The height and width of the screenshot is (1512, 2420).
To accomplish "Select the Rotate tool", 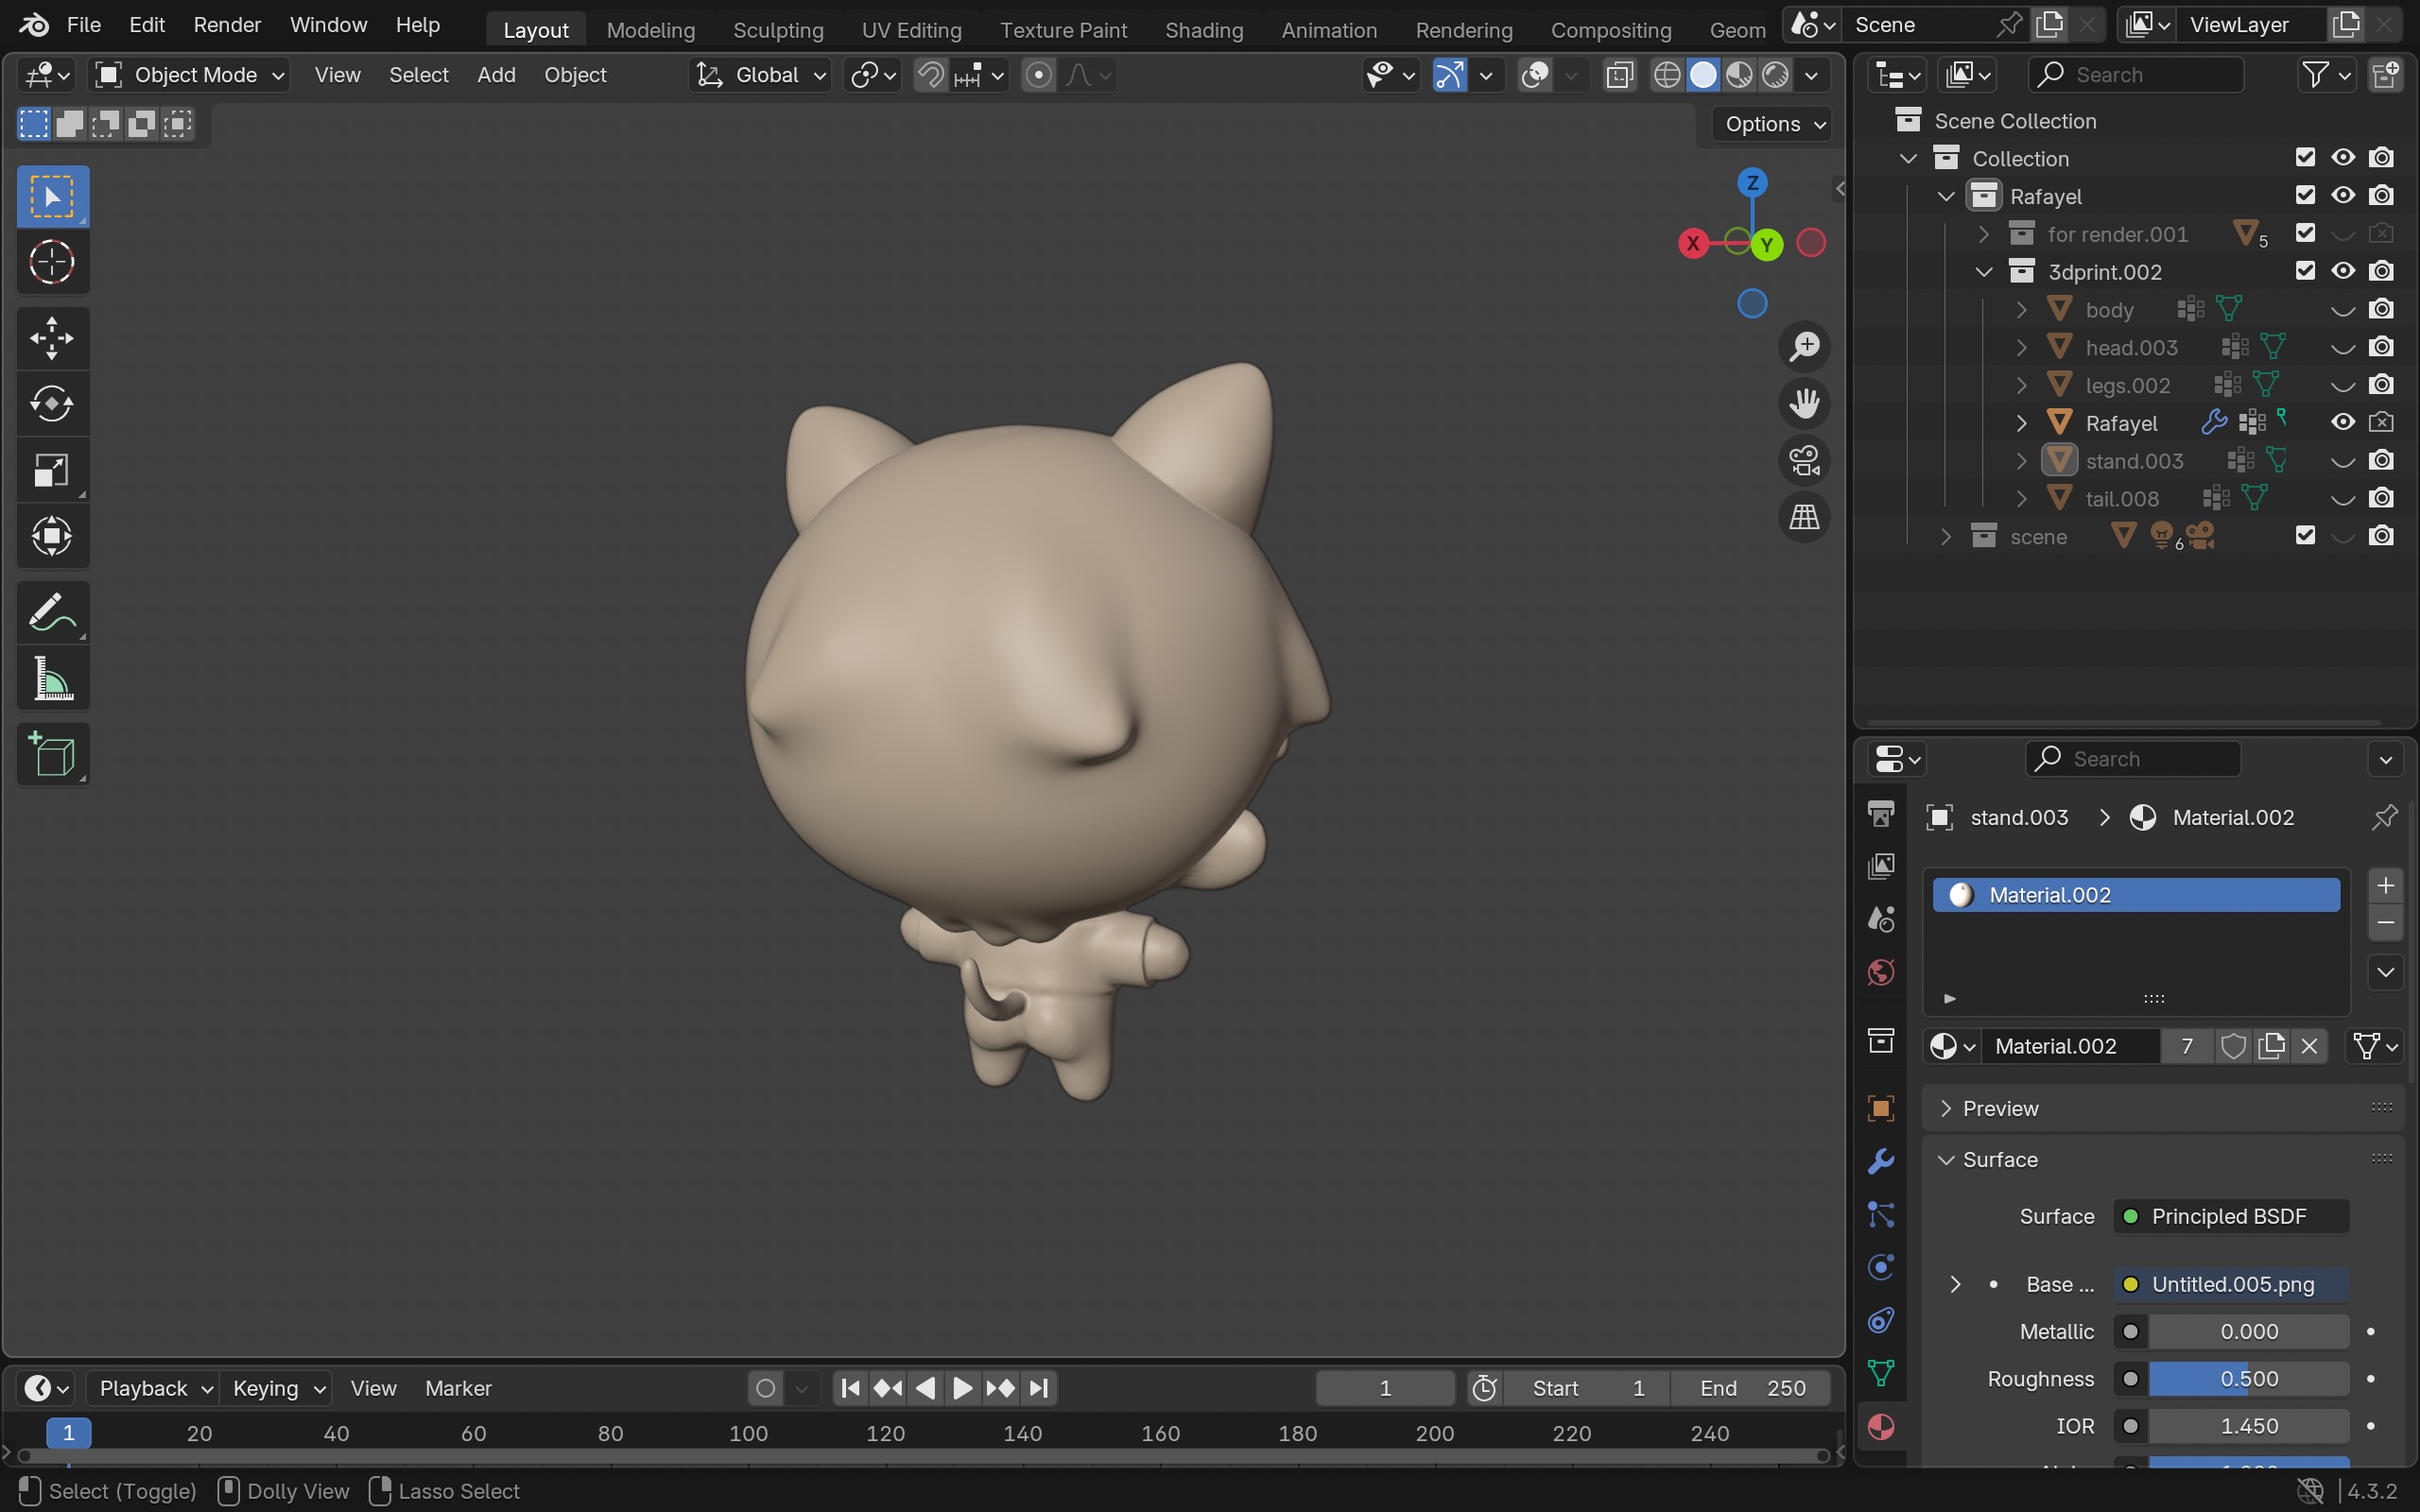I will (52, 404).
